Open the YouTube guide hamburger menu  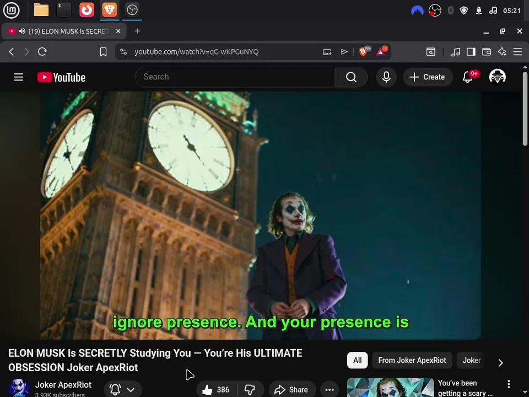click(19, 77)
